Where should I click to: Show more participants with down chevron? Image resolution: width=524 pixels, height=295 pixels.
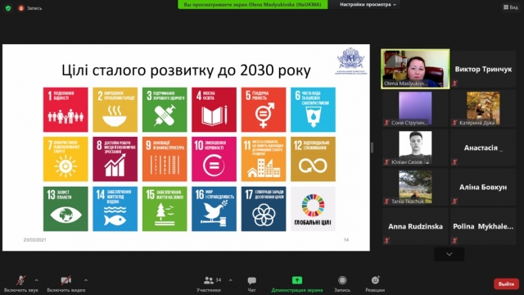449,254
